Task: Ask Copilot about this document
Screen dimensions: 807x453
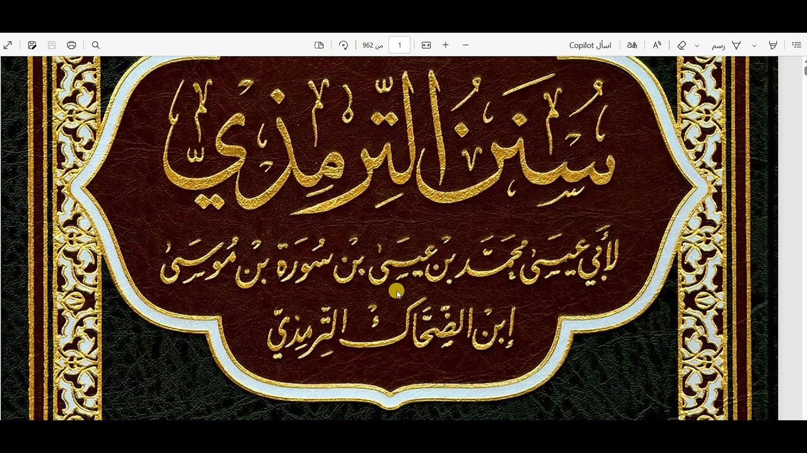Action: pyautogui.click(x=590, y=45)
